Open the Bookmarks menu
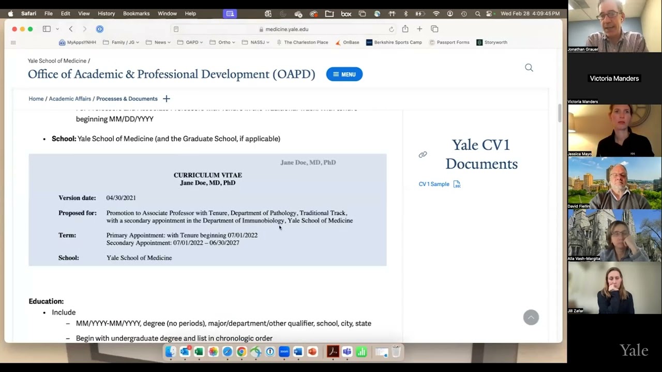The width and height of the screenshot is (662, 372). pos(136,13)
